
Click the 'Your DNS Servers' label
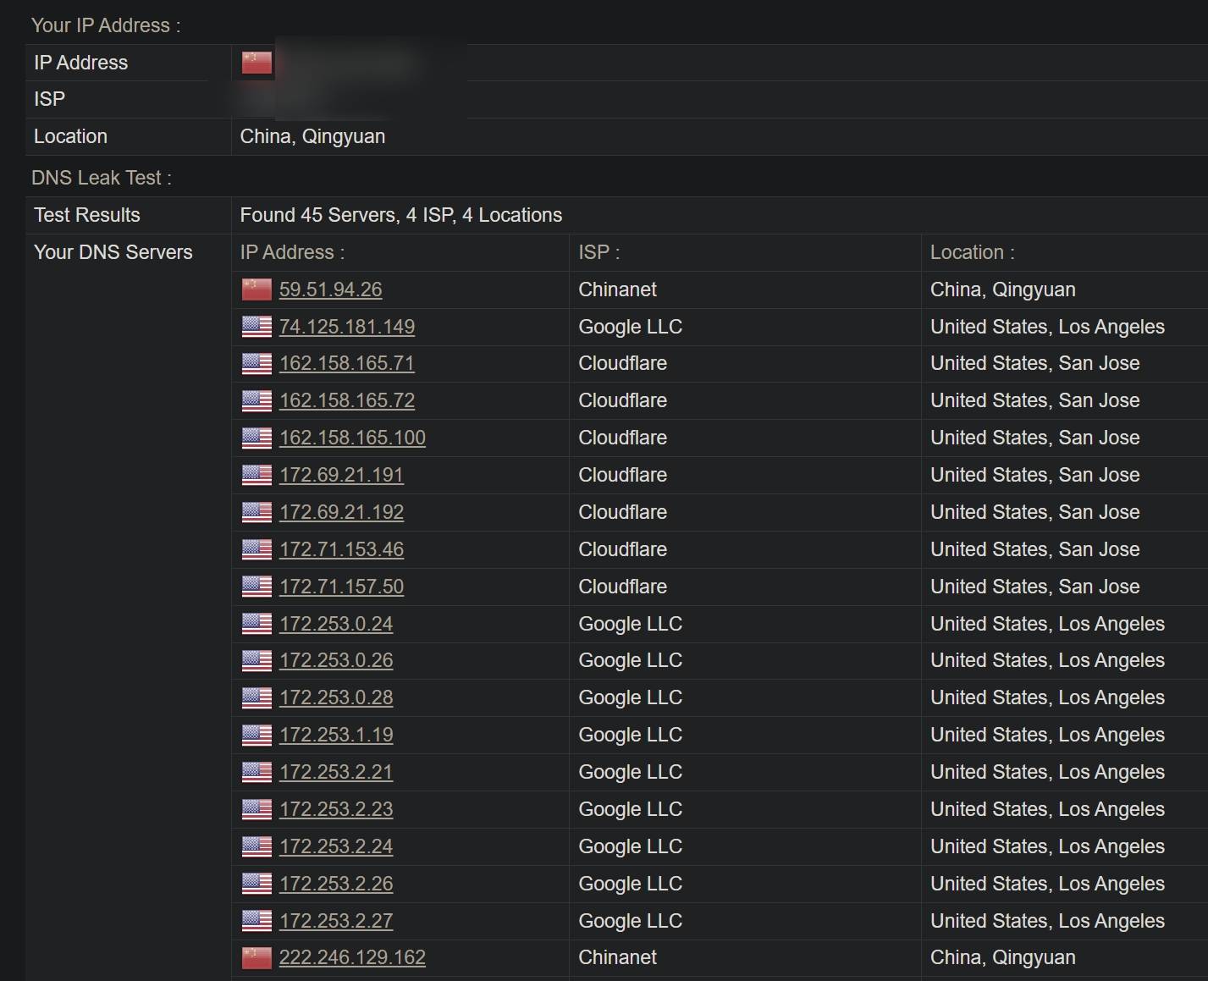[x=113, y=252]
